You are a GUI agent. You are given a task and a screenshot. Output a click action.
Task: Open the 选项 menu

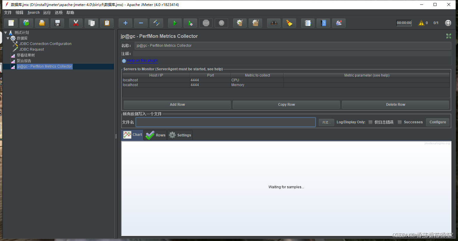pos(59,13)
